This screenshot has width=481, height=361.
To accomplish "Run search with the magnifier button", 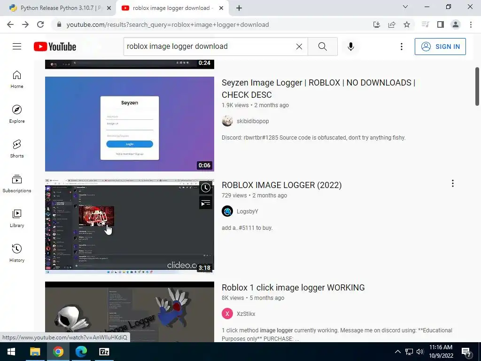I will tap(322, 47).
